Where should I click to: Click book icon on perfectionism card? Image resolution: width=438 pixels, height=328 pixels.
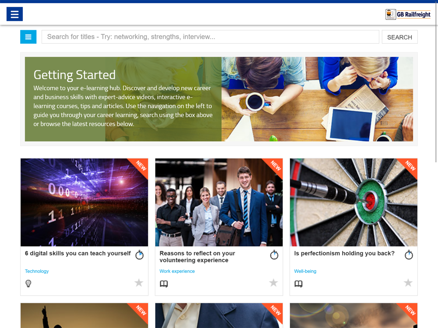point(298,284)
